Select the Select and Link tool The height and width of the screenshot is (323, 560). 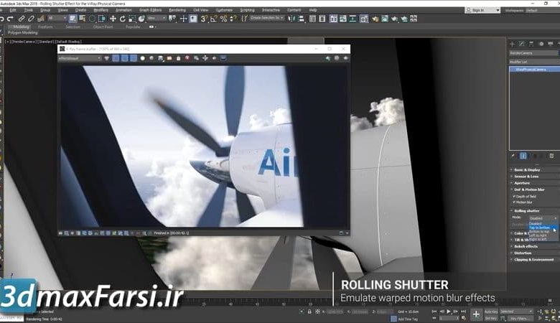22,19
